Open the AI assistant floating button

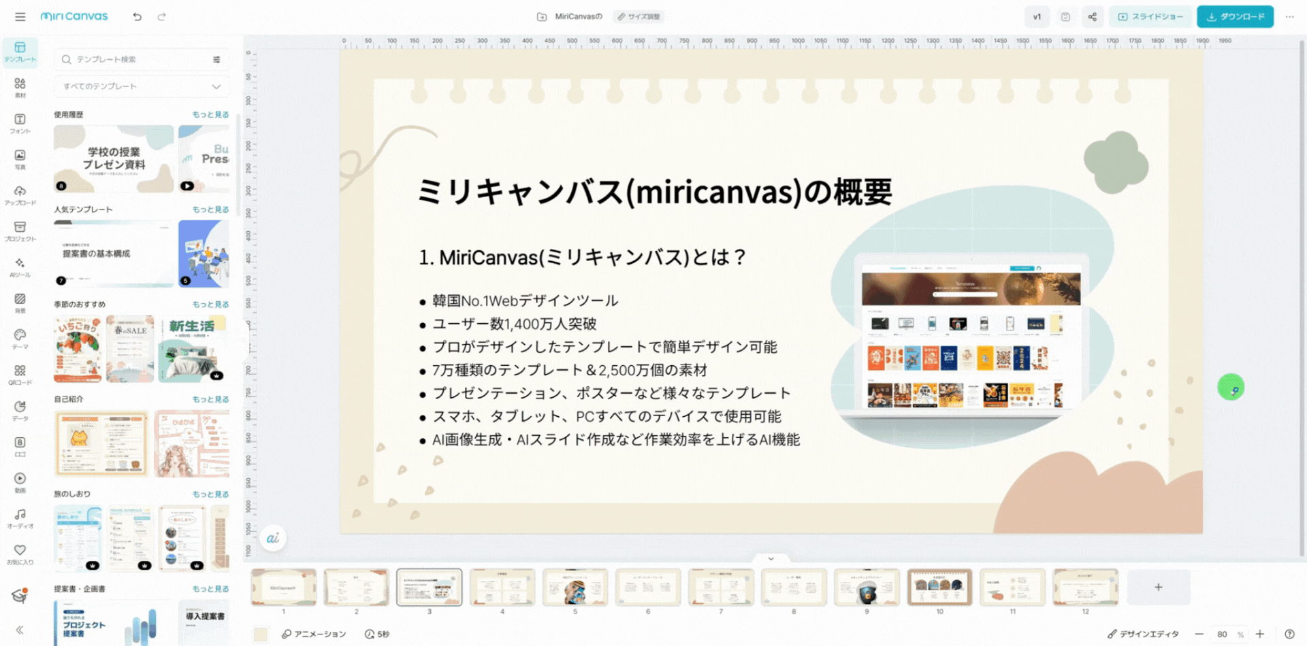click(272, 538)
